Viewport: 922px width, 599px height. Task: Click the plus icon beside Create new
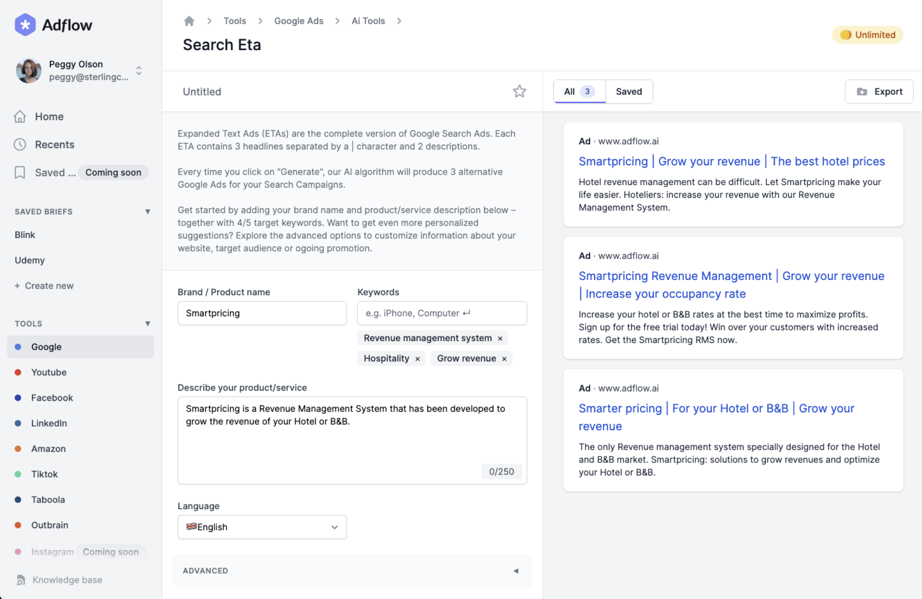(x=17, y=286)
